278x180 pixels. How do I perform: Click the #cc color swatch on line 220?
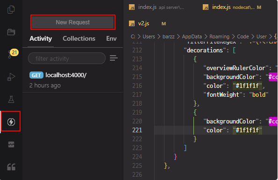click(x=273, y=121)
